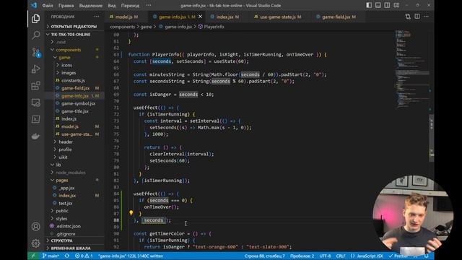Expand the СТРУКТУРА section
The image size is (462, 260).
click(x=61, y=240)
